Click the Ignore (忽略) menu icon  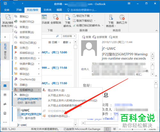[x=16, y=85]
